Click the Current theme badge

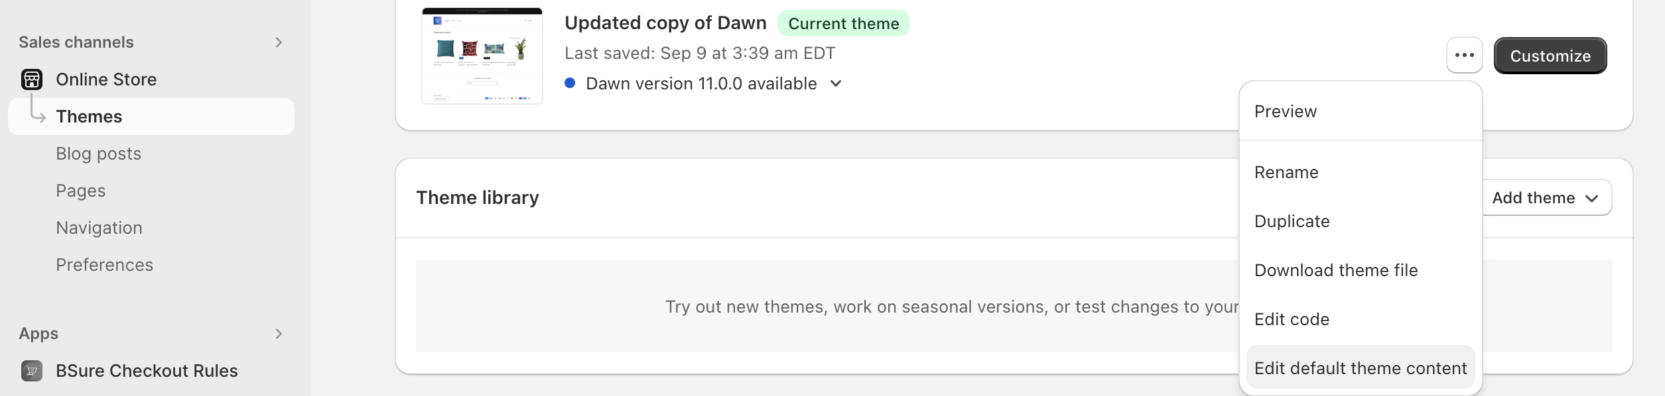coord(844,23)
